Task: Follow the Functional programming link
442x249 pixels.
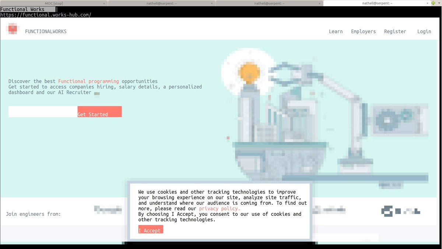Action: pyautogui.click(x=88, y=81)
